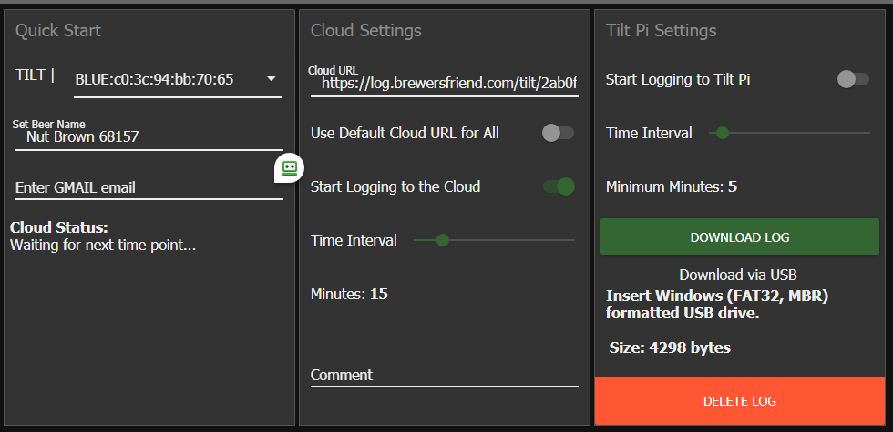The height and width of the screenshot is (432, 893).
Task: Click the Tilt Pi Settings heading
Action: (x=662, y=31)
